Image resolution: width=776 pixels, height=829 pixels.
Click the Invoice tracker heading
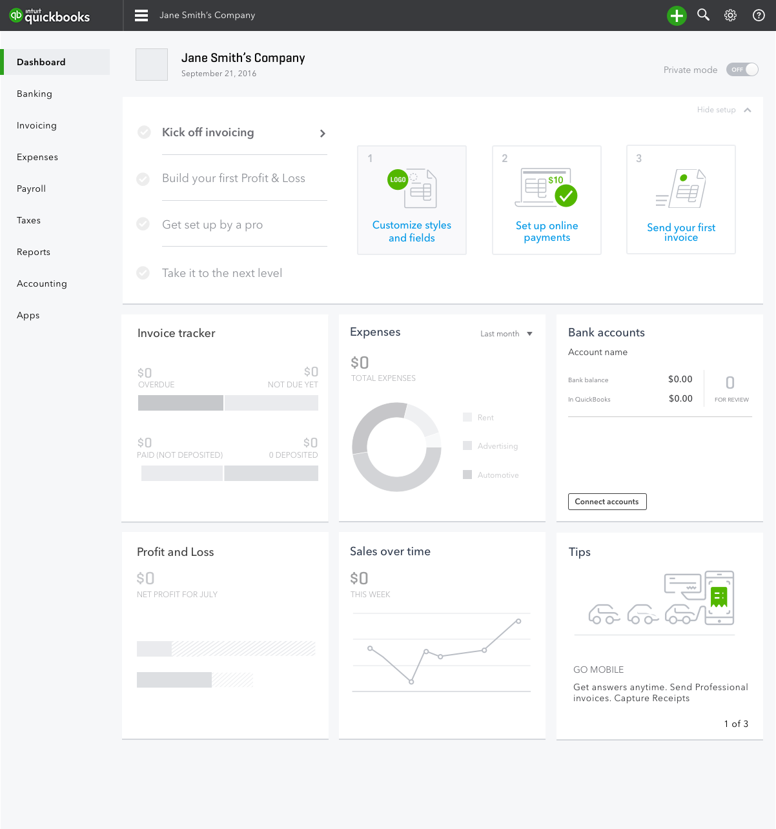pos(176,333)
